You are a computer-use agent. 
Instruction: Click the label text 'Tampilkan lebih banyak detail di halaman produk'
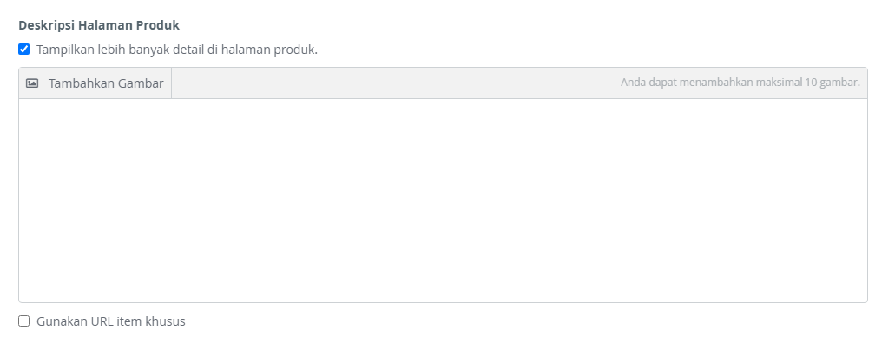pyautogui.click(x=176, y=50)
